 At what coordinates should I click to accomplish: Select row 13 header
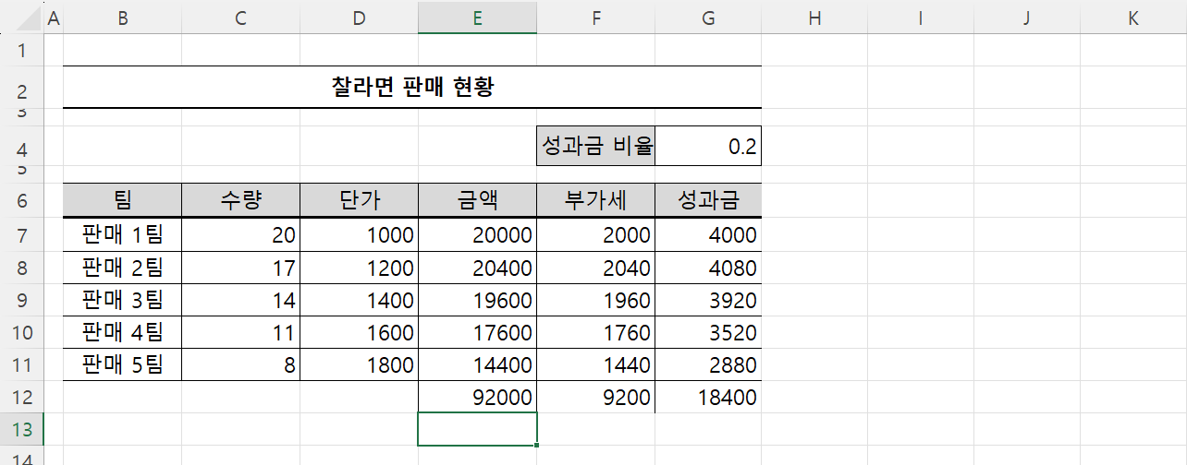(x=20, y=429)
